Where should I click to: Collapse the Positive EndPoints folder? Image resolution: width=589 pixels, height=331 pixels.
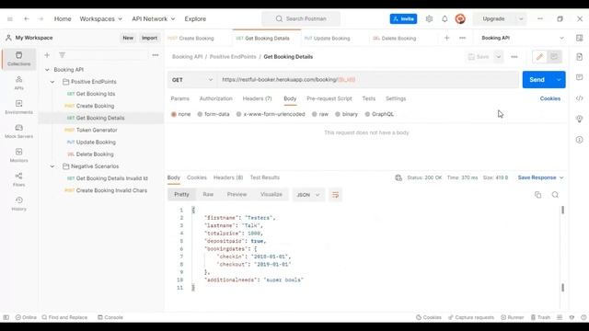pos(52,82)
